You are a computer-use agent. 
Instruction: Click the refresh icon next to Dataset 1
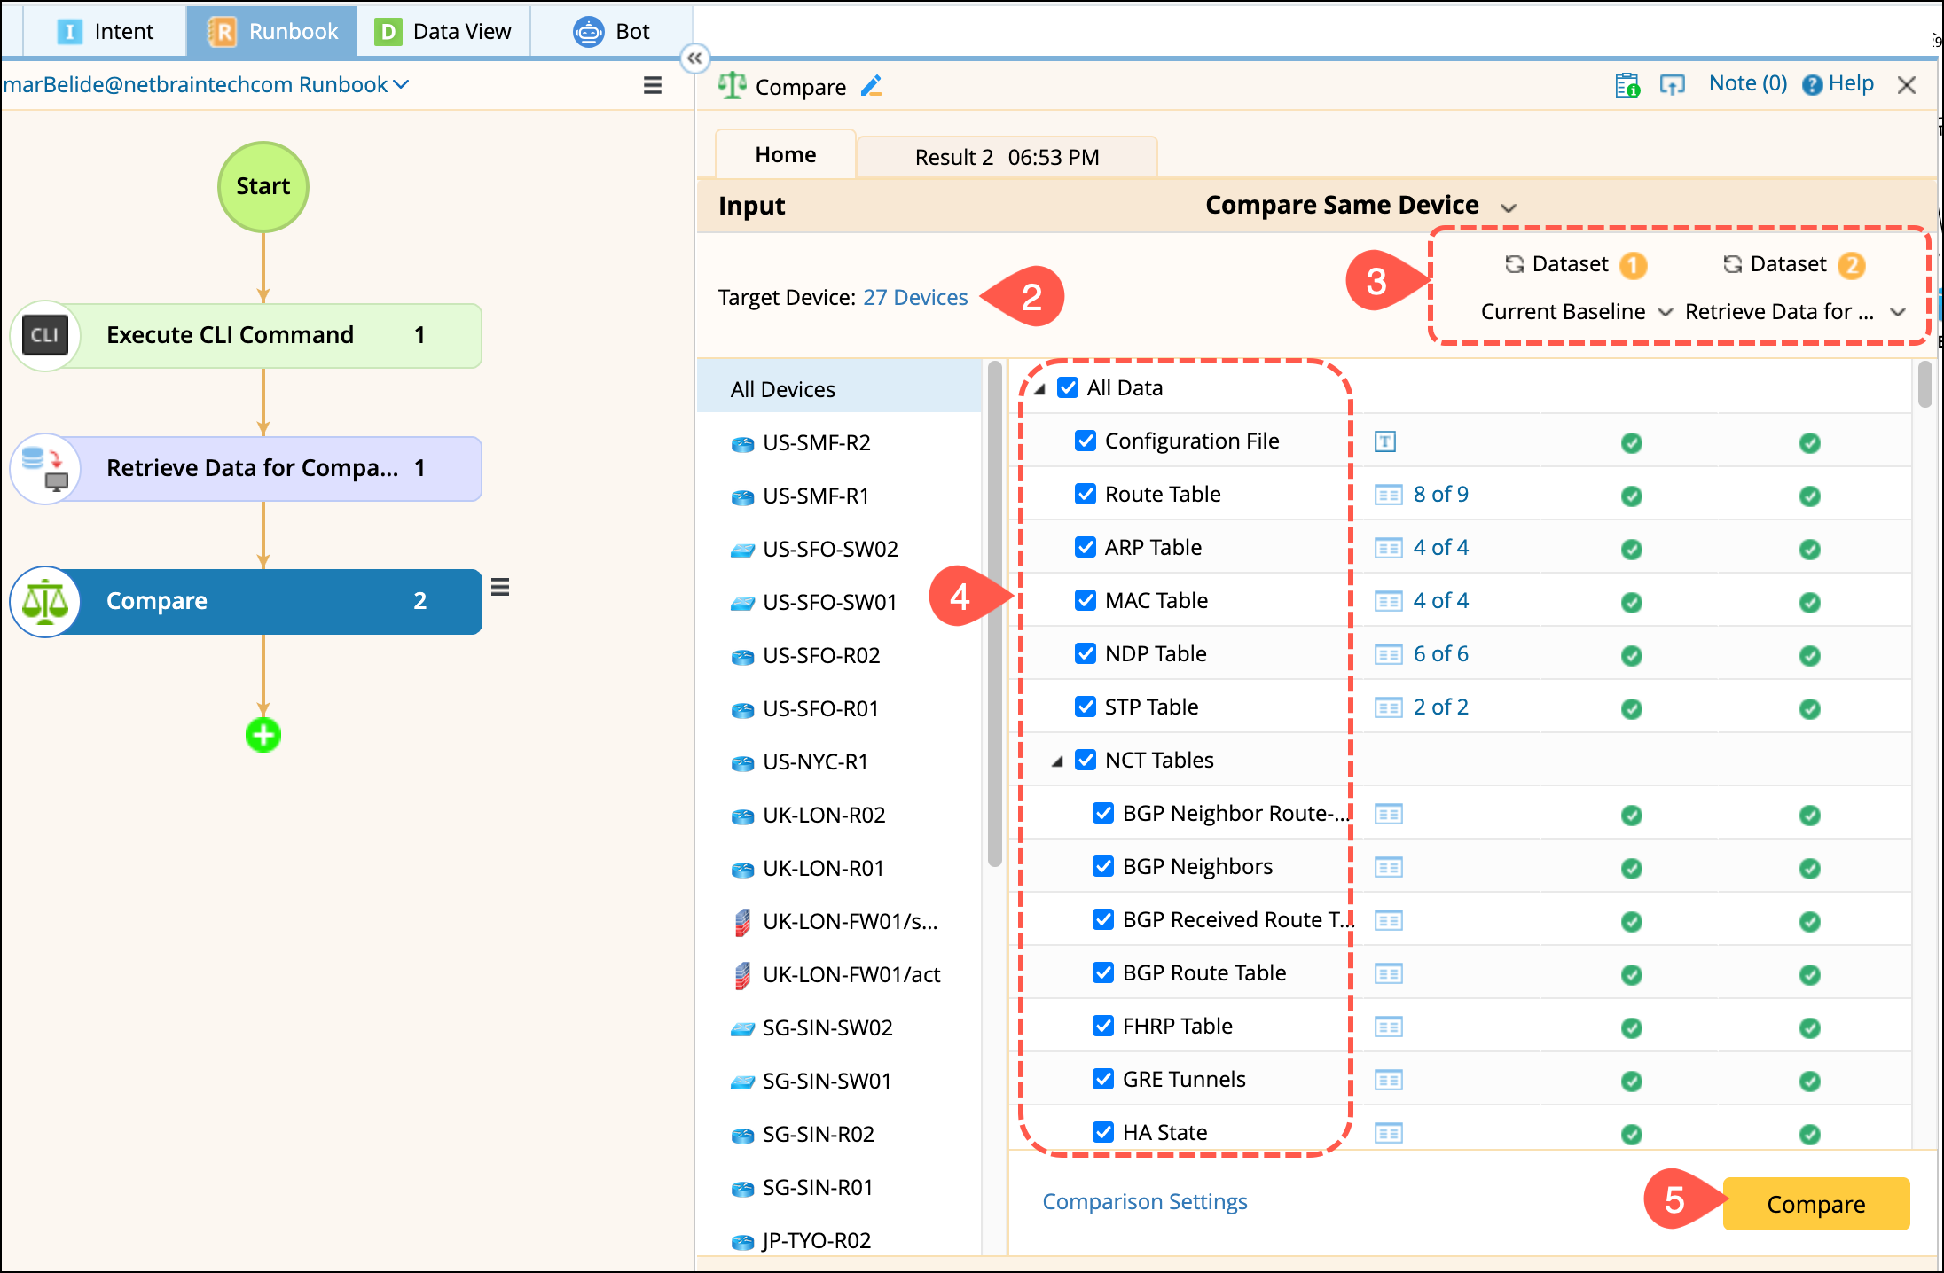coord(1515,264)
